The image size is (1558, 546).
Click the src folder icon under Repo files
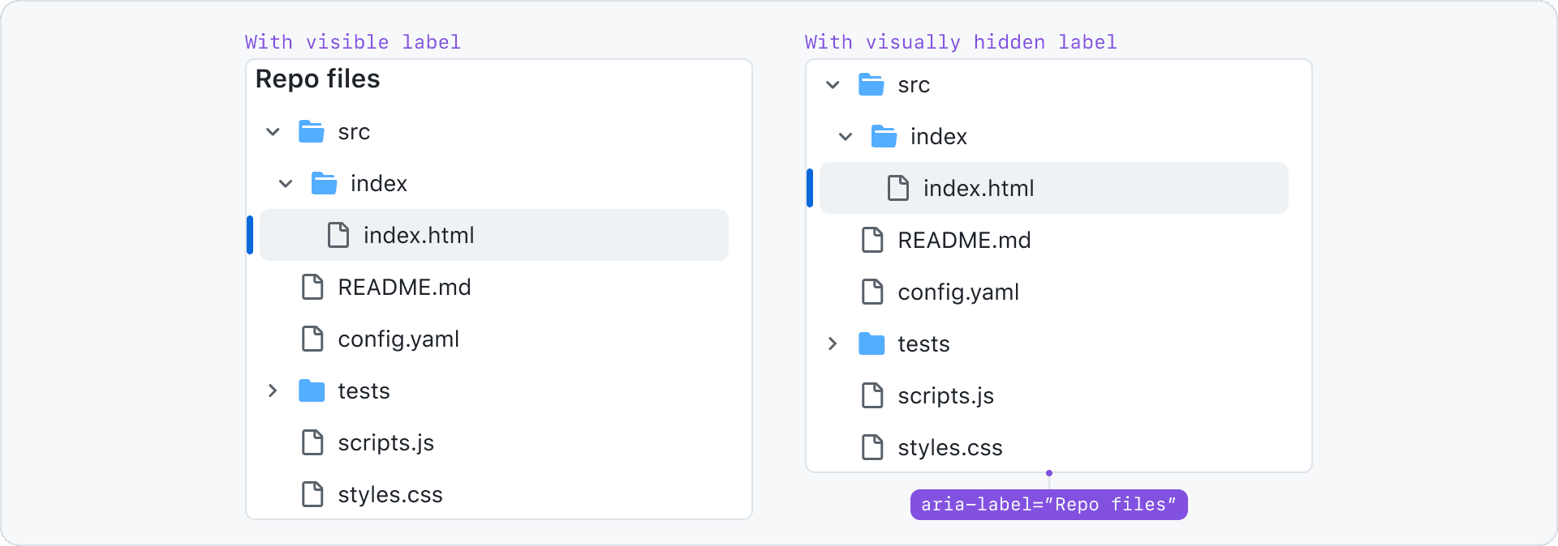coord(312,131)
